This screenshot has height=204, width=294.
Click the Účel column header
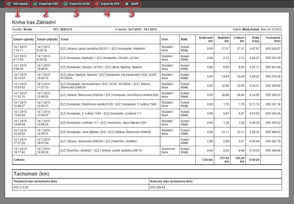tap(164, 39)
